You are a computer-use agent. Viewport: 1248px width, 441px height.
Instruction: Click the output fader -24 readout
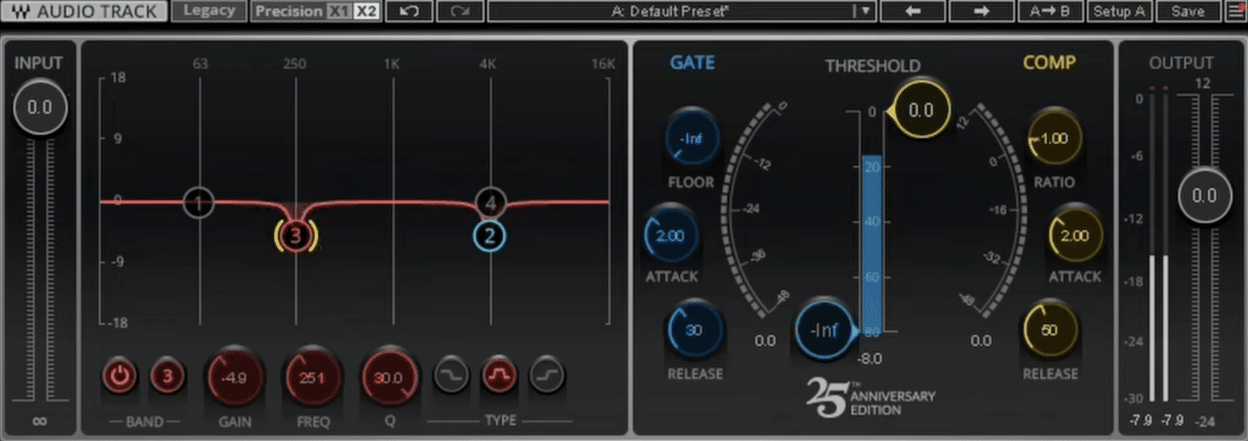(1203, 421)
